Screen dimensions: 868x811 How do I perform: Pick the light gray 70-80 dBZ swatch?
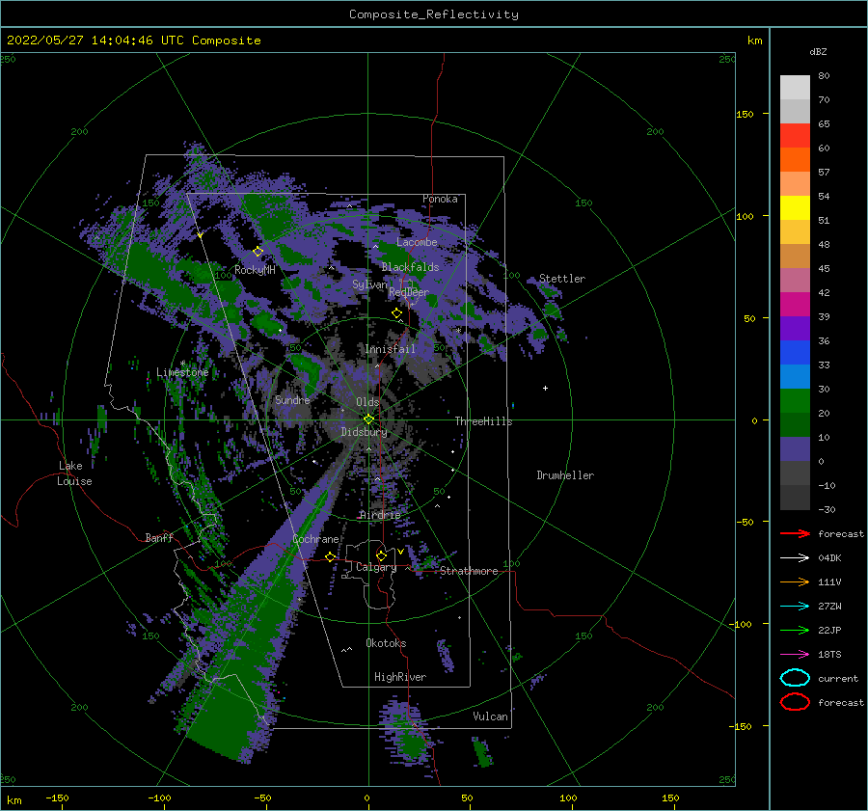click(x=795, y=88)
